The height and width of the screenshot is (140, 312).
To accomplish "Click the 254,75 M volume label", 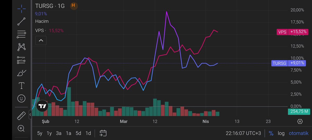I will pos(299,111).
